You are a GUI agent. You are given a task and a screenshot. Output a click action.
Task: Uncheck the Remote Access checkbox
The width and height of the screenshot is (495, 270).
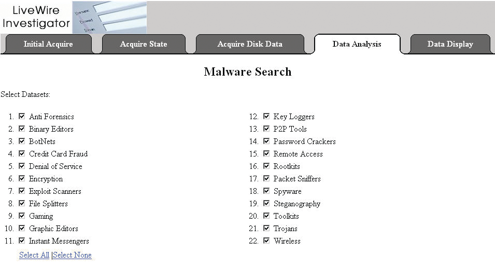click(266, 153)
